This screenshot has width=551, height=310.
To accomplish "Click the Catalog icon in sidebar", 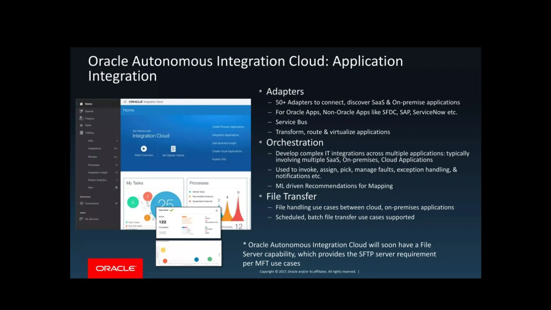I will (81, 133).
